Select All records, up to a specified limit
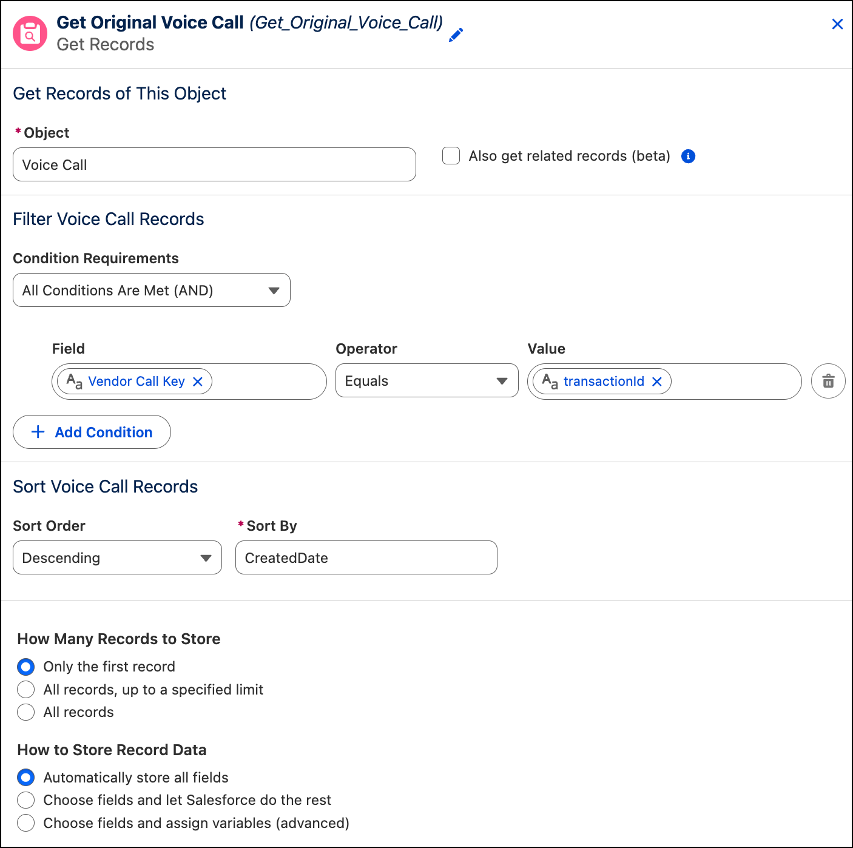The height and width of the screenshot is (848, 853). (26, 690)
